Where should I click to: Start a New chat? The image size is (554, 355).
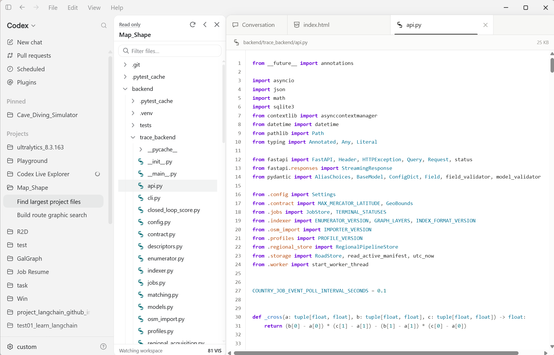(x=29, y=42)
